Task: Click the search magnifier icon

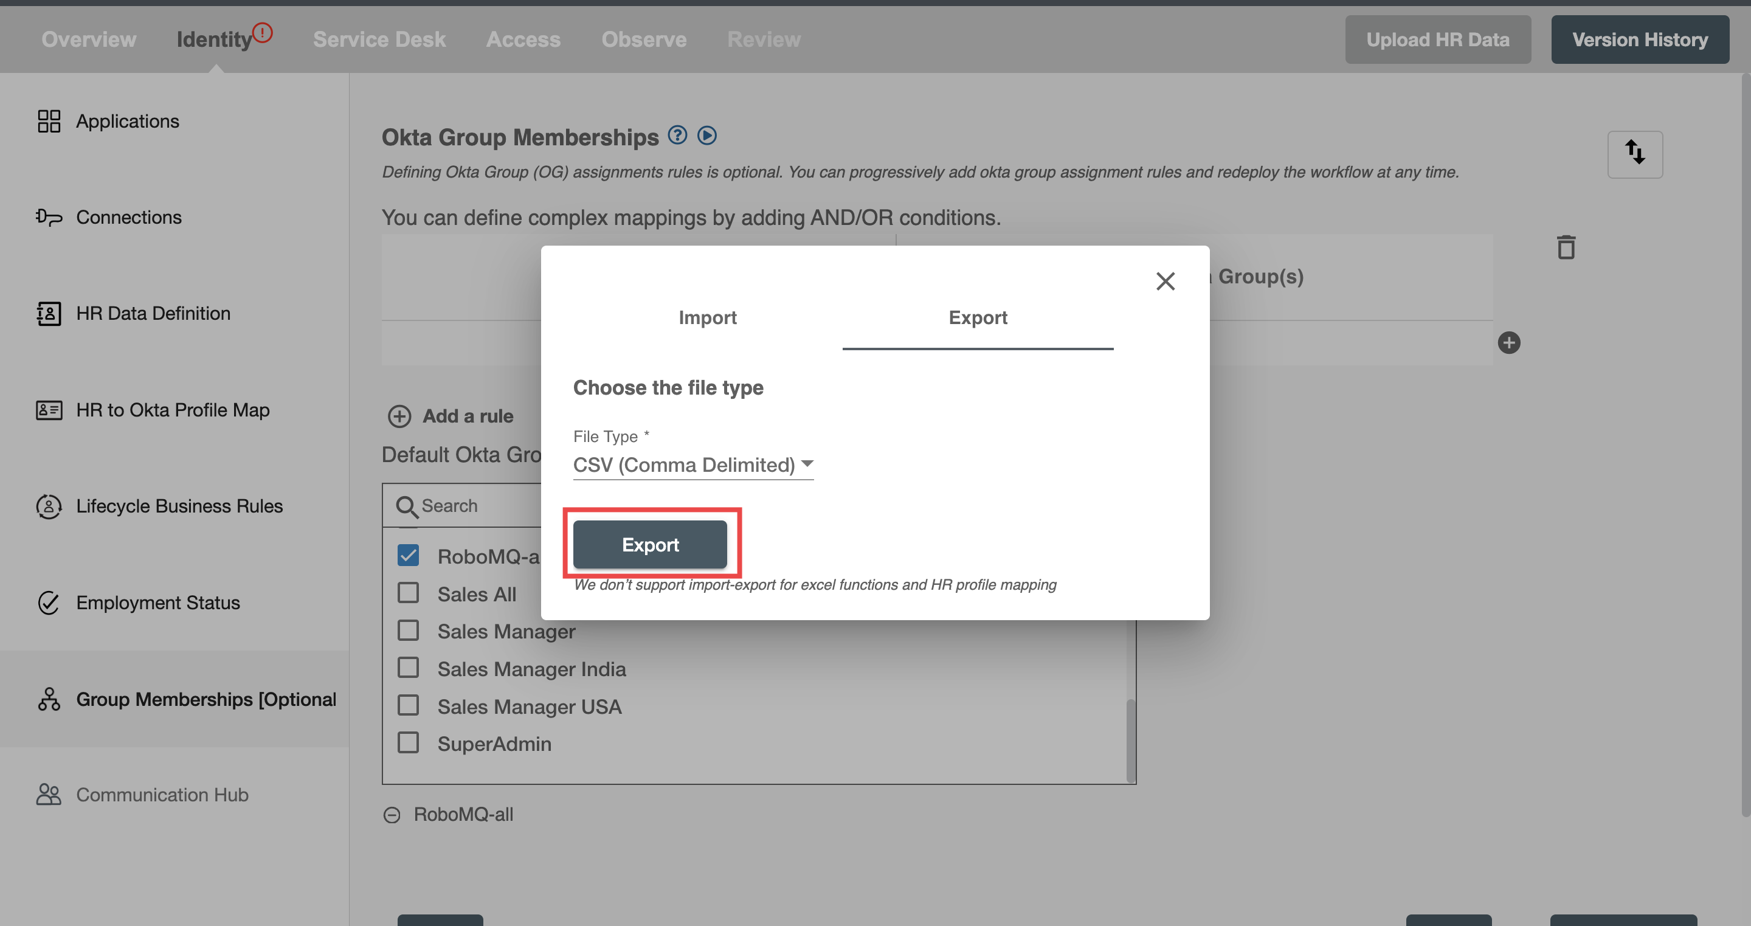Action: click(x=407, y=506)
